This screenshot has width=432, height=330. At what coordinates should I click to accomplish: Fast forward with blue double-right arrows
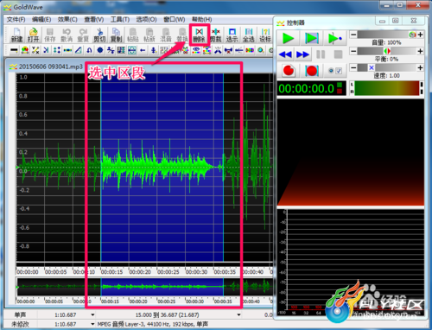coord(302,54)
